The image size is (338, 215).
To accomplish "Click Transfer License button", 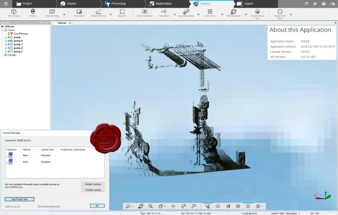I will 93,190.
